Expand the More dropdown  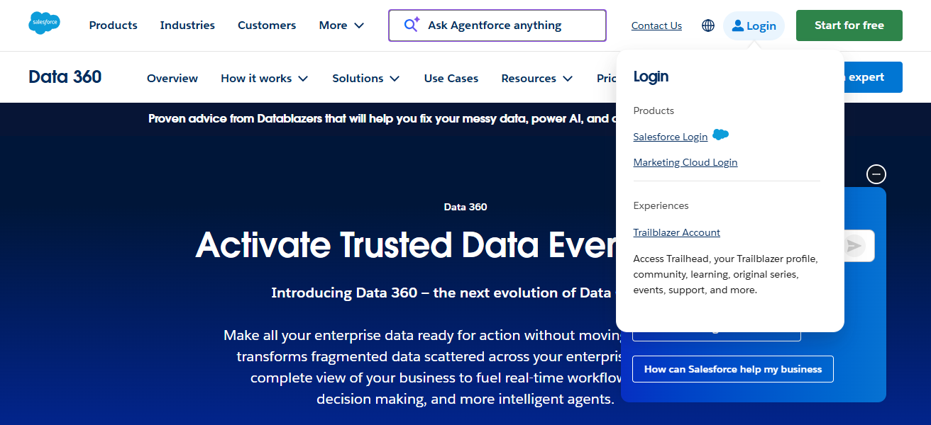341,25
